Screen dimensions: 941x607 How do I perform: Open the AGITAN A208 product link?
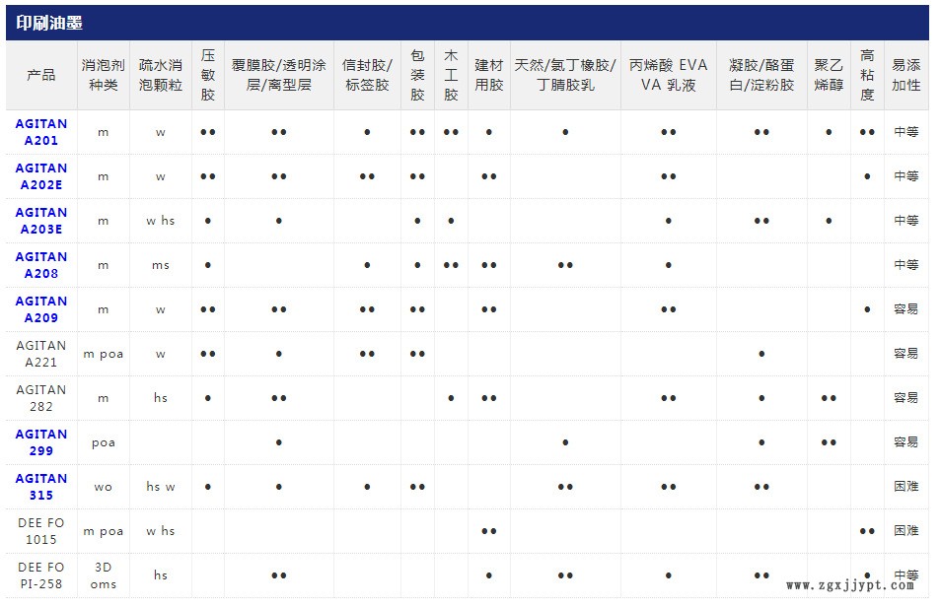point(40,265)
